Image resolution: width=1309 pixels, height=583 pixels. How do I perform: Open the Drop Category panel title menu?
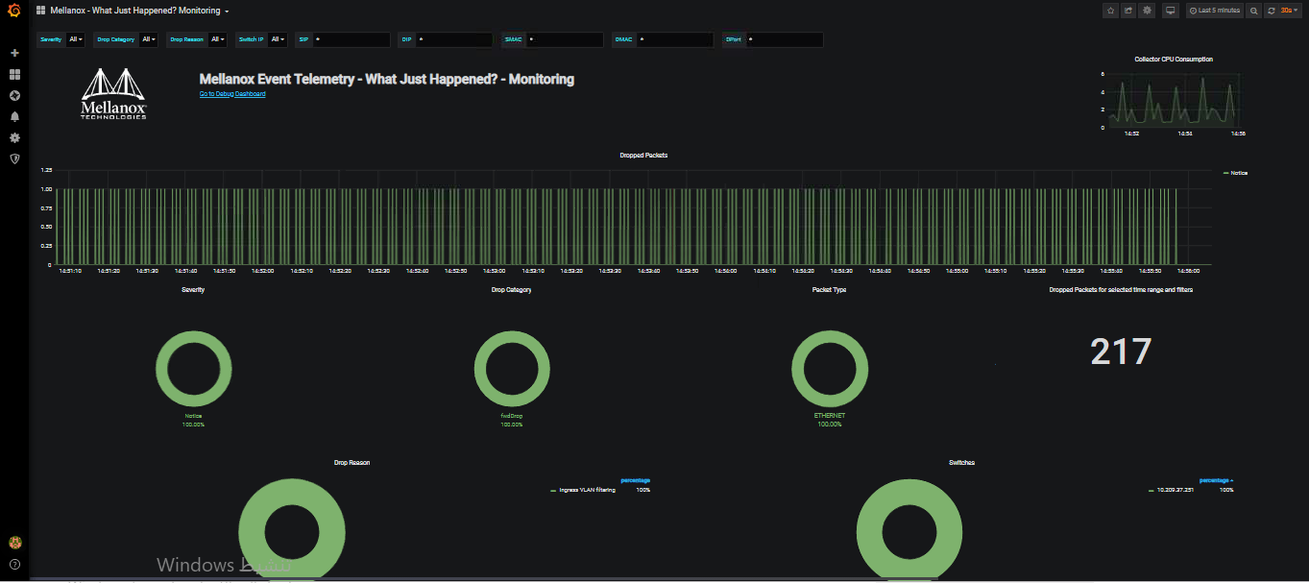(x=511, y=290)
